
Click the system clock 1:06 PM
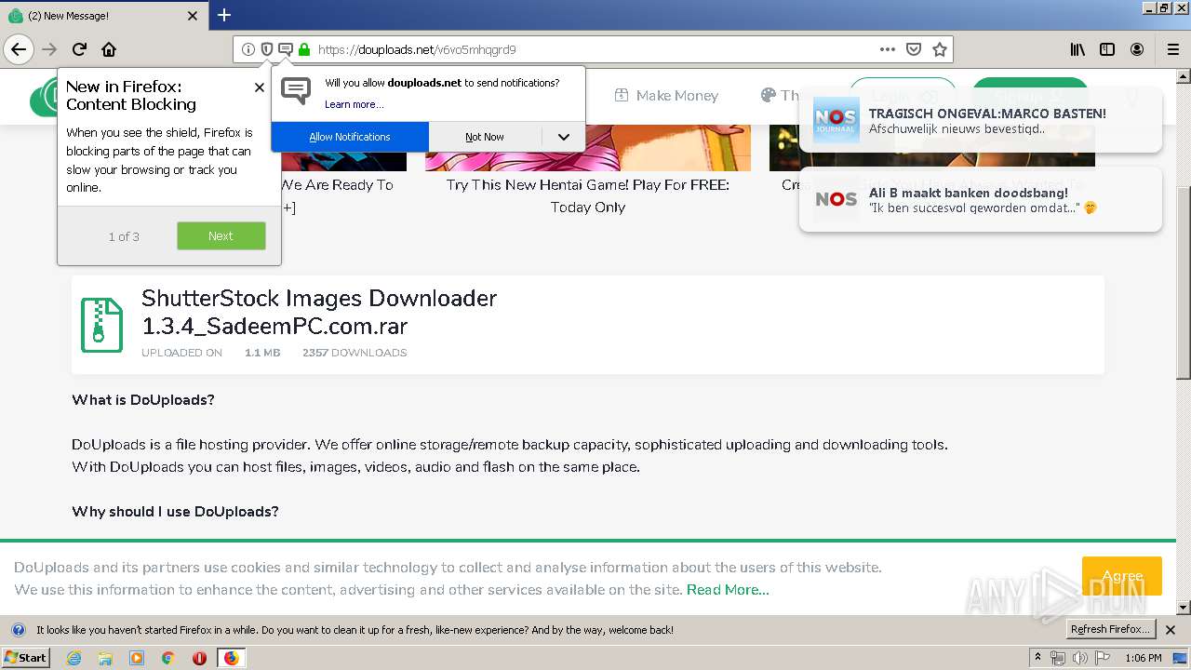[x=1144, y=658]
